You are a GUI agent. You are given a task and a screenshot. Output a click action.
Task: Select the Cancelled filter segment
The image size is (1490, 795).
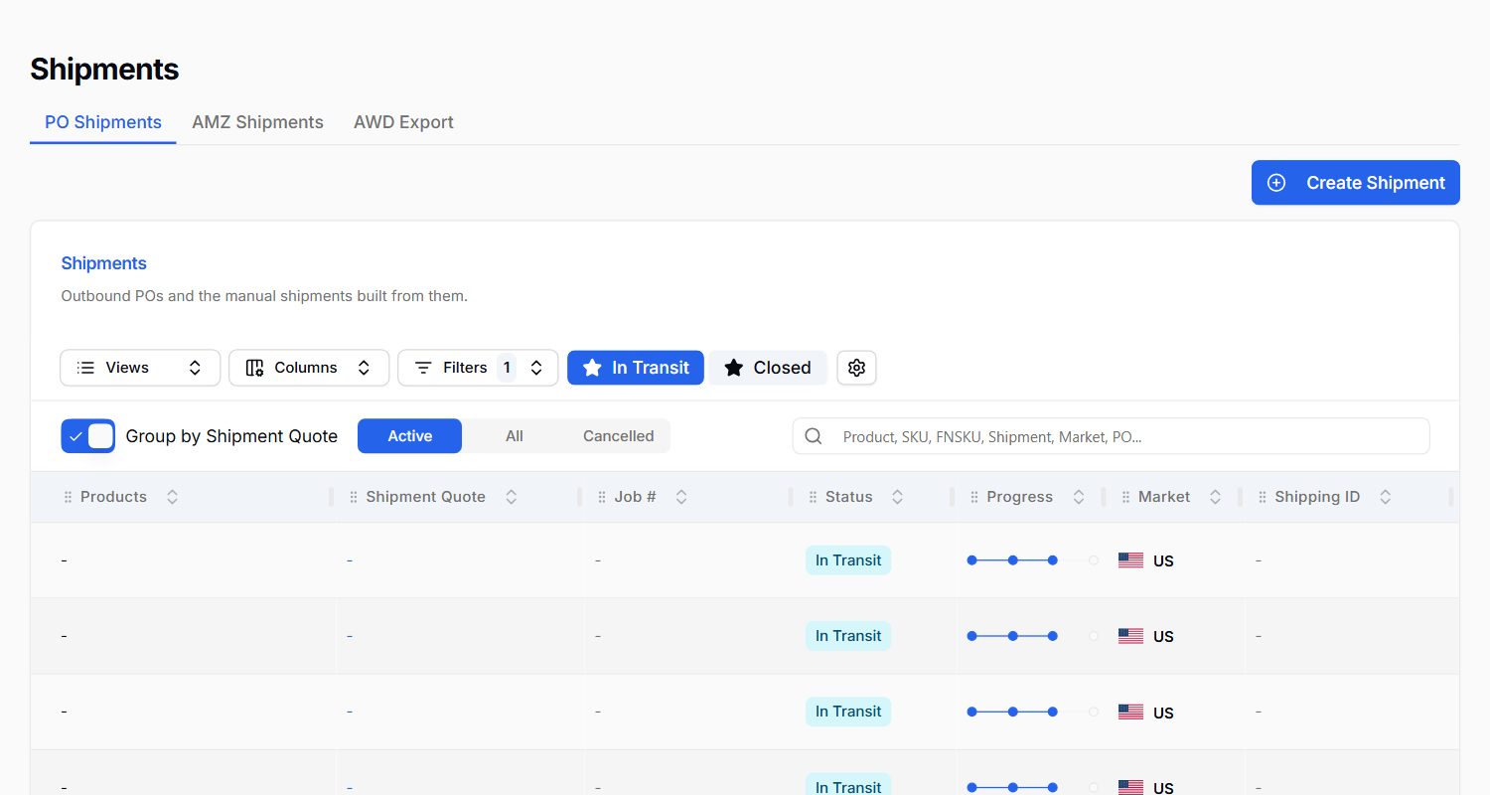coord(618,436)
